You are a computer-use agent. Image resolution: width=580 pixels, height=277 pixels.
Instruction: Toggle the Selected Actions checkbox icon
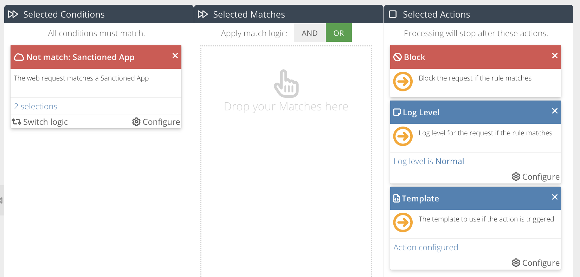393,14
